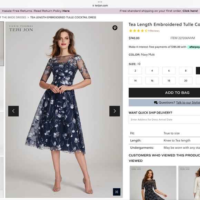Open the top thumbnail in left image strip

click(x=2, y=44)
